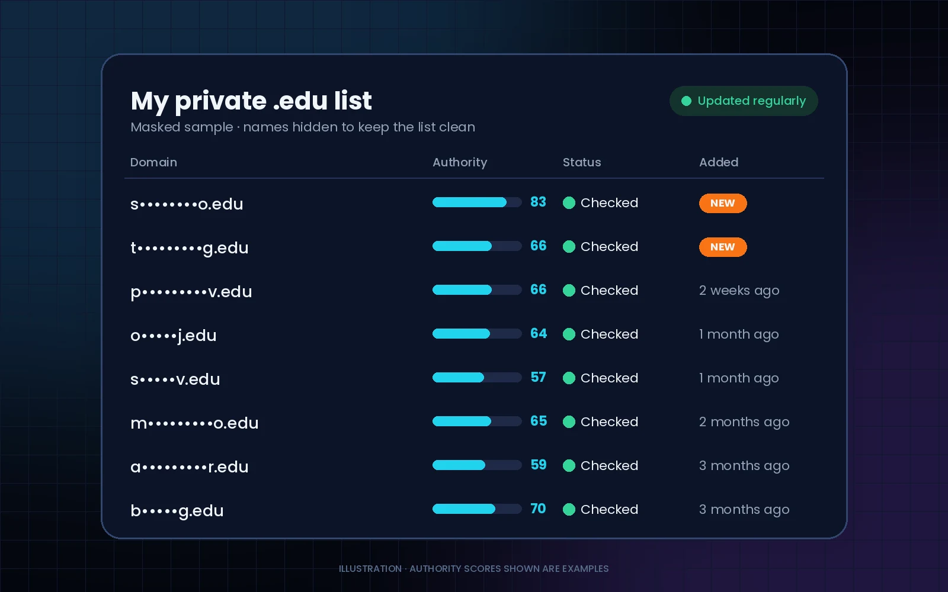The image size is (948, 592).
Task: Click the green status dot for s•••••v.edu
Action: [569, 378]
